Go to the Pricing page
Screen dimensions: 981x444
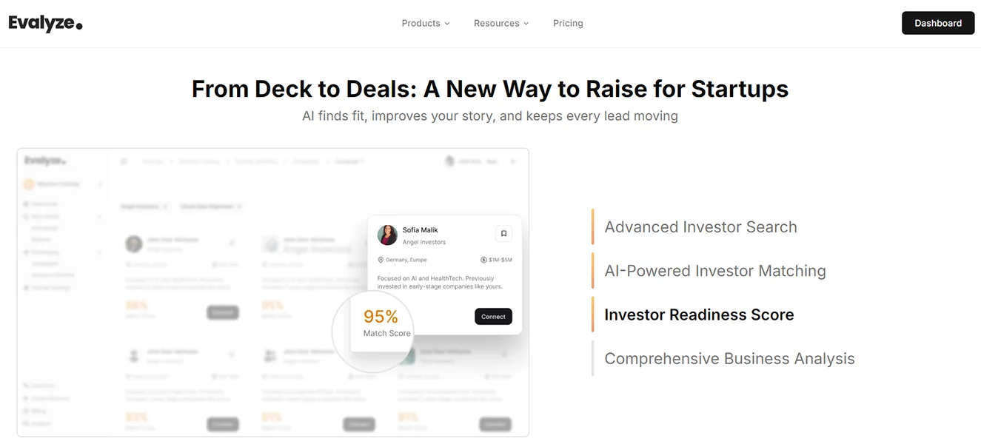[x=568, y=23]
